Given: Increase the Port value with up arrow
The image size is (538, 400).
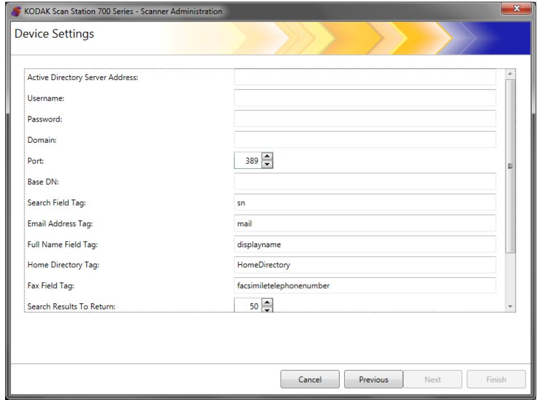Looking at the screenshot, I should [x=267, y=156].
